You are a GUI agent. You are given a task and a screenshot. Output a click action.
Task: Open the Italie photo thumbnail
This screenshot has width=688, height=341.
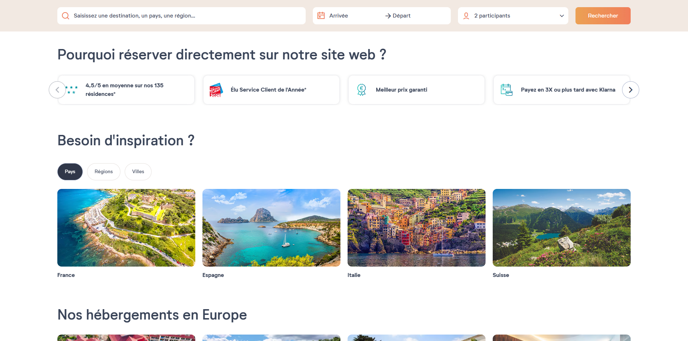coord(416,228)
